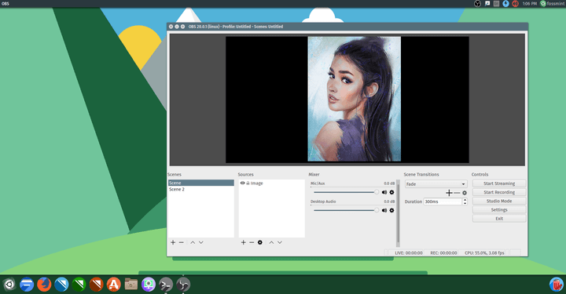Viewport: 566px width, 294px height.
Task: Open blue file manager icon in dock
Action: 27,285
